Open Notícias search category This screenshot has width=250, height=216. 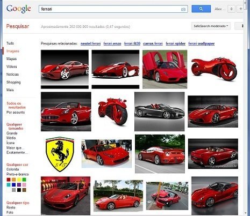click(12, 75)
